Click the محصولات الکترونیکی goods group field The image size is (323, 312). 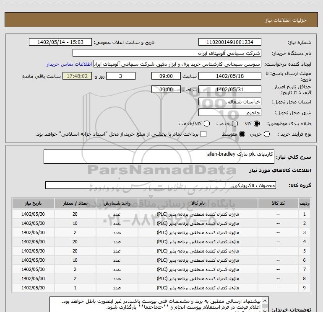[x=161, y=186]
